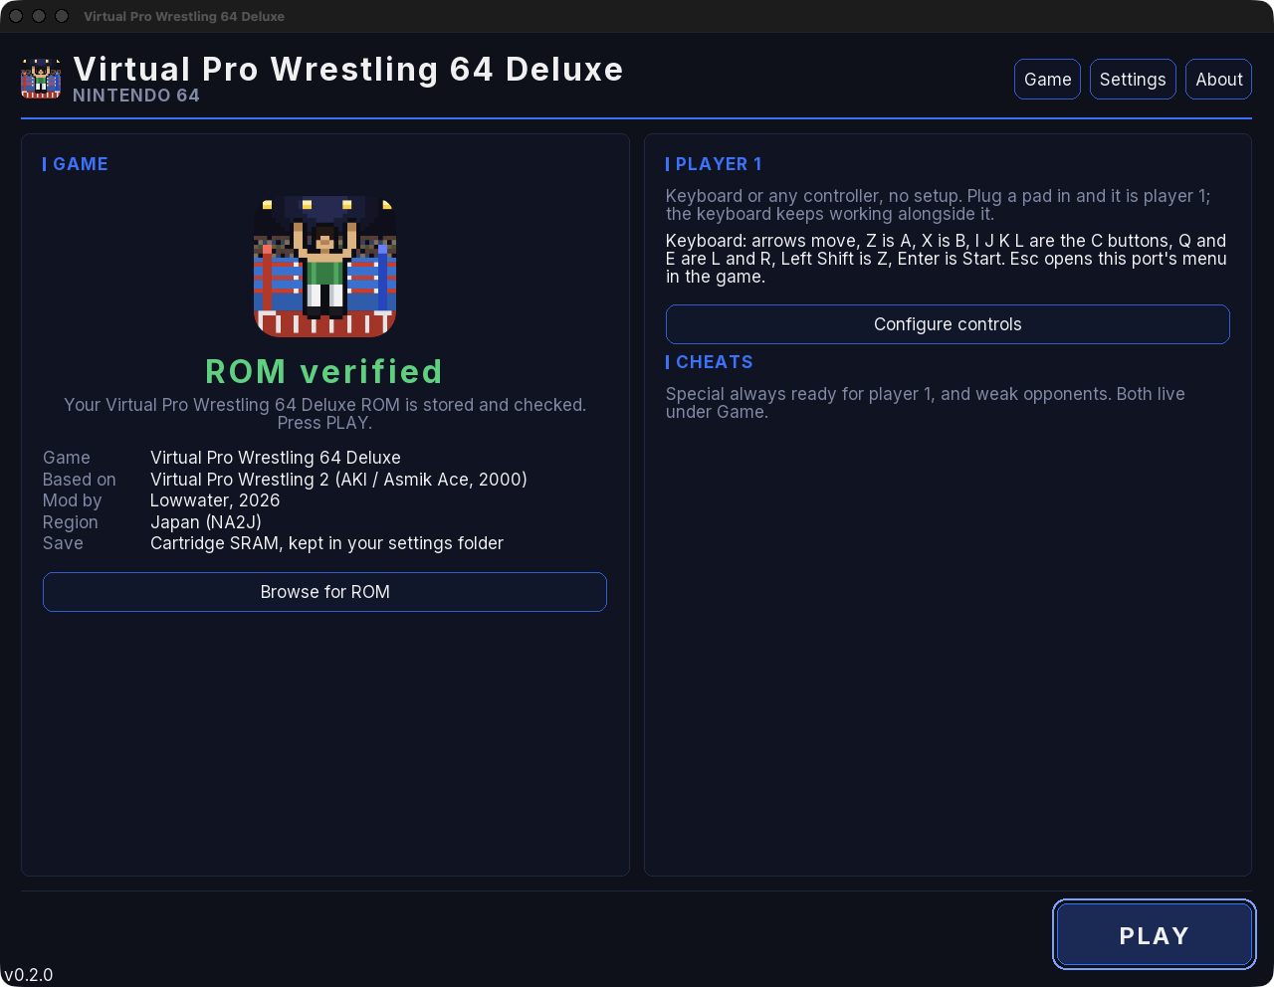Click the 'Keyboard or any controller' description
Screen dimensions: 1274x987
(x=939, y=205)
